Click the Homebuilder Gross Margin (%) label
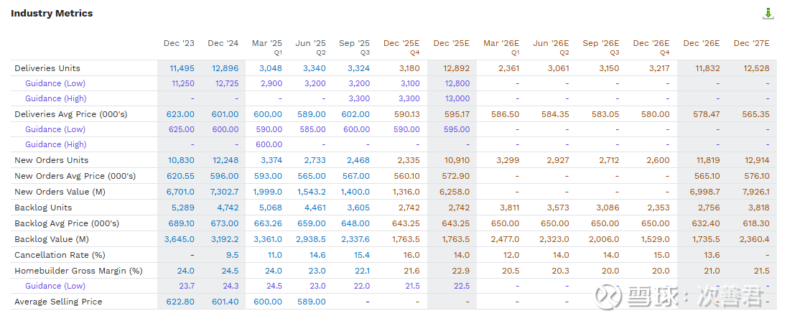The width and height of the screenshot is (787, 321). click(x=78, y=271)
